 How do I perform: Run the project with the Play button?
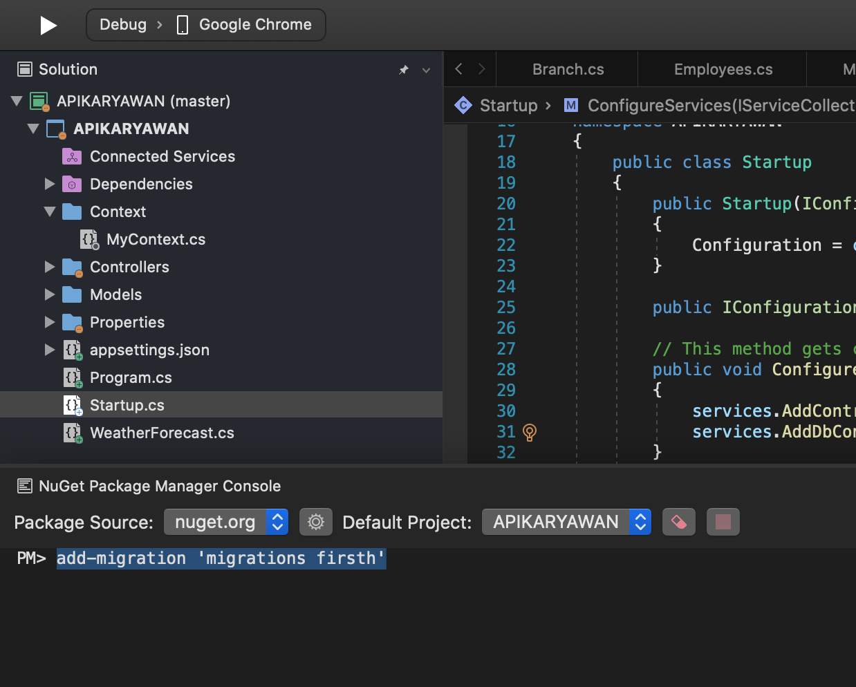[x=48, y=26]
